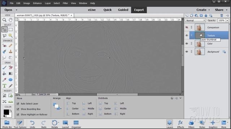The height and width of the screenshot is (129, 231).
Task: Switch to the Guided mode tab
Action: tap(123, 10)
